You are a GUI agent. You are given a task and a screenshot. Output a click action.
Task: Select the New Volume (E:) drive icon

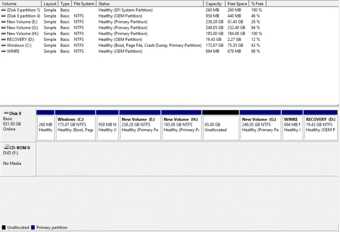click(3, 22)
